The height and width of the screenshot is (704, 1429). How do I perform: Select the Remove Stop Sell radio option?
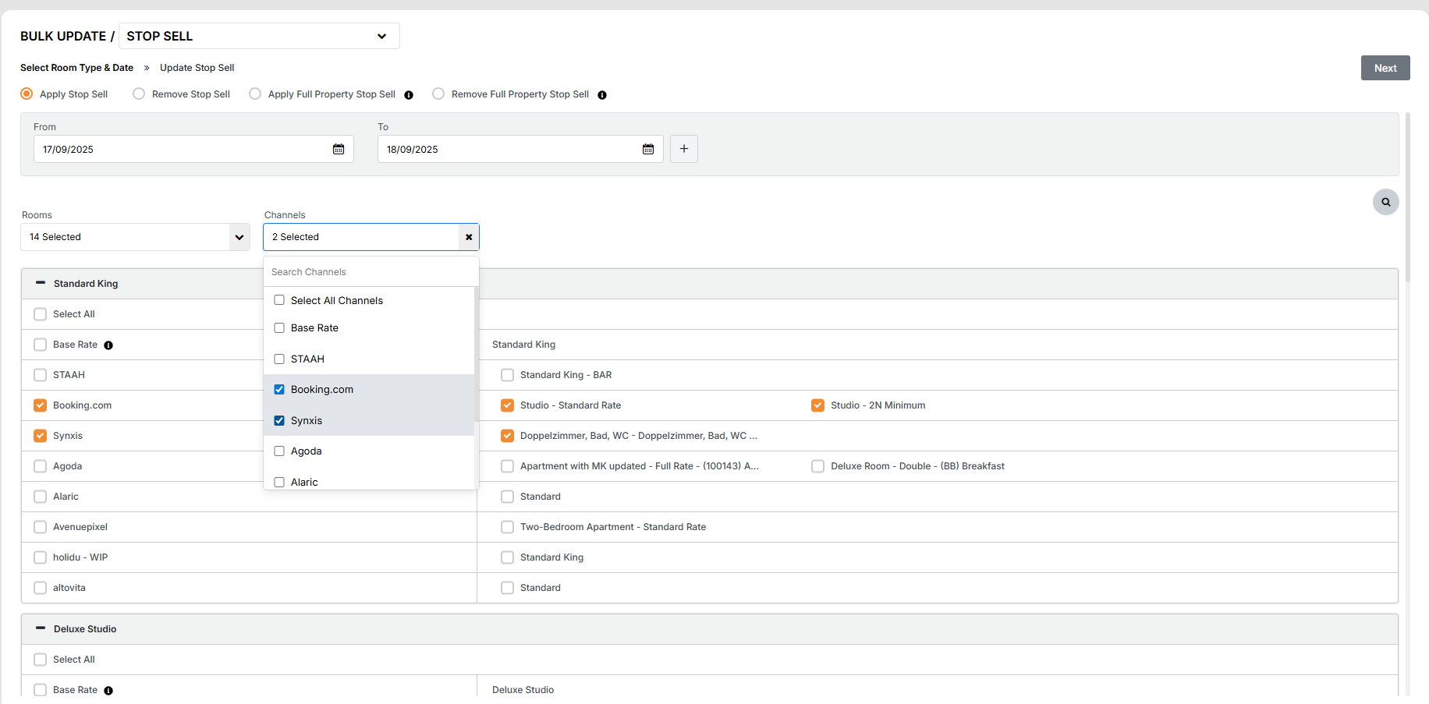click(x=139, y=94)
